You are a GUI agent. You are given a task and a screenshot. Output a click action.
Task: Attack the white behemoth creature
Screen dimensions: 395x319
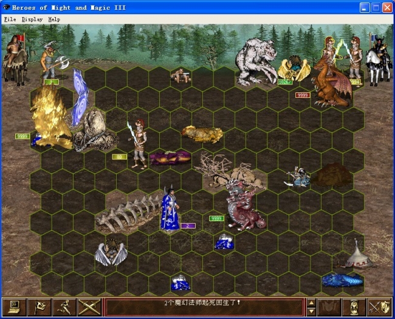(256, 62)
